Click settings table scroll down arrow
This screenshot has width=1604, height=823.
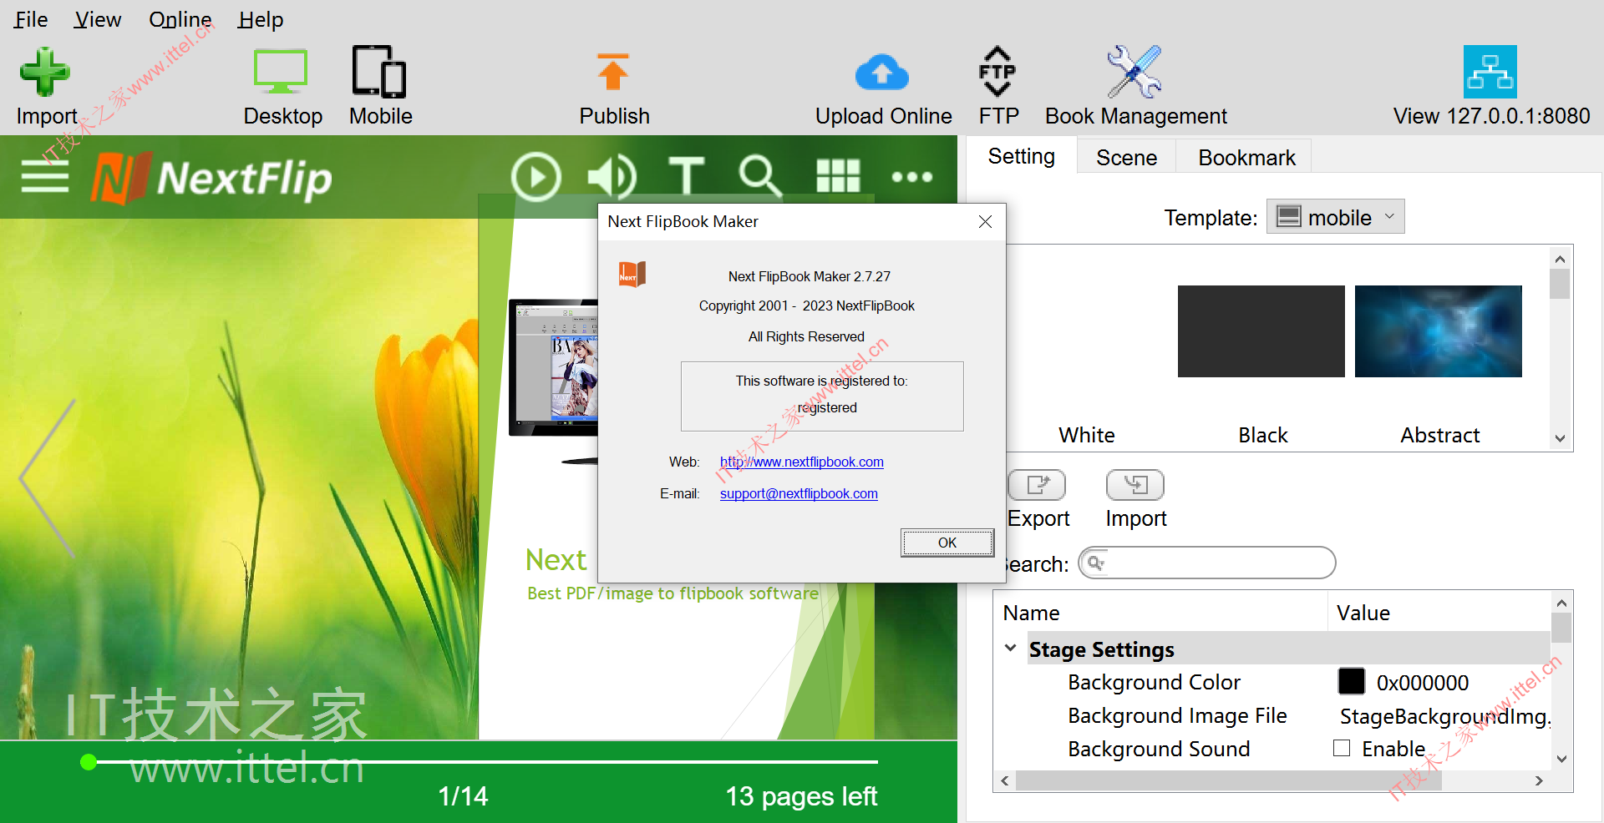click(x=1561, y=759)
